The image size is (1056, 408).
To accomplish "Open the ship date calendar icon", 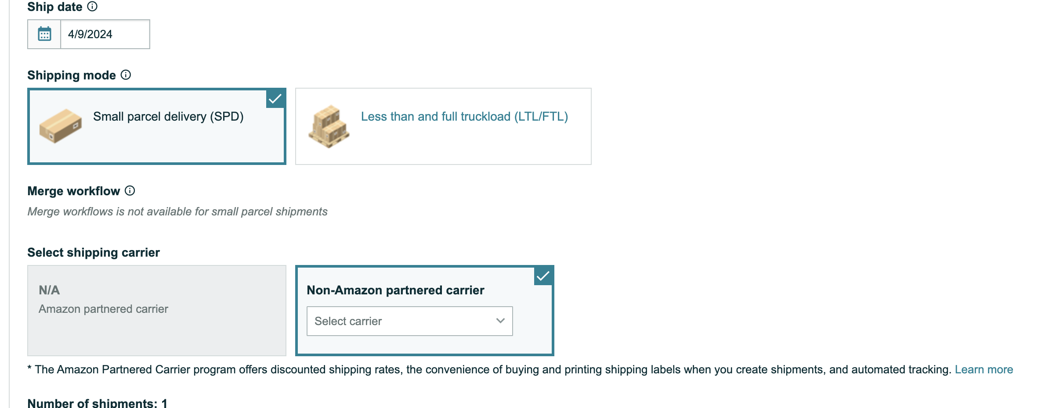I will [x=44, y=34].
